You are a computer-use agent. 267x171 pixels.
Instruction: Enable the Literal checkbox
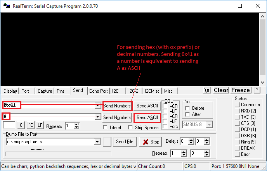[x=105, y=128]
